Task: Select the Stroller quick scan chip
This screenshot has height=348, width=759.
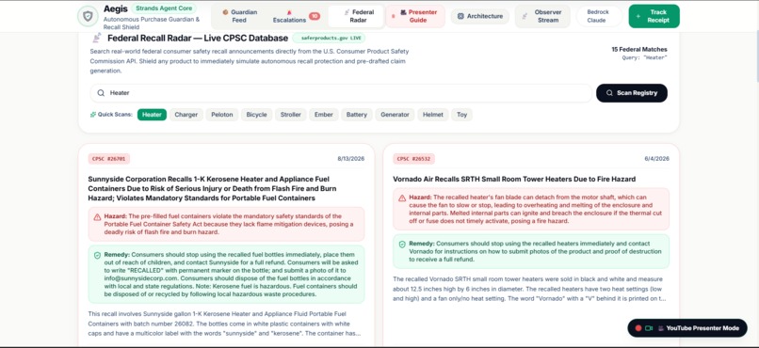Action: coord(291,115)
